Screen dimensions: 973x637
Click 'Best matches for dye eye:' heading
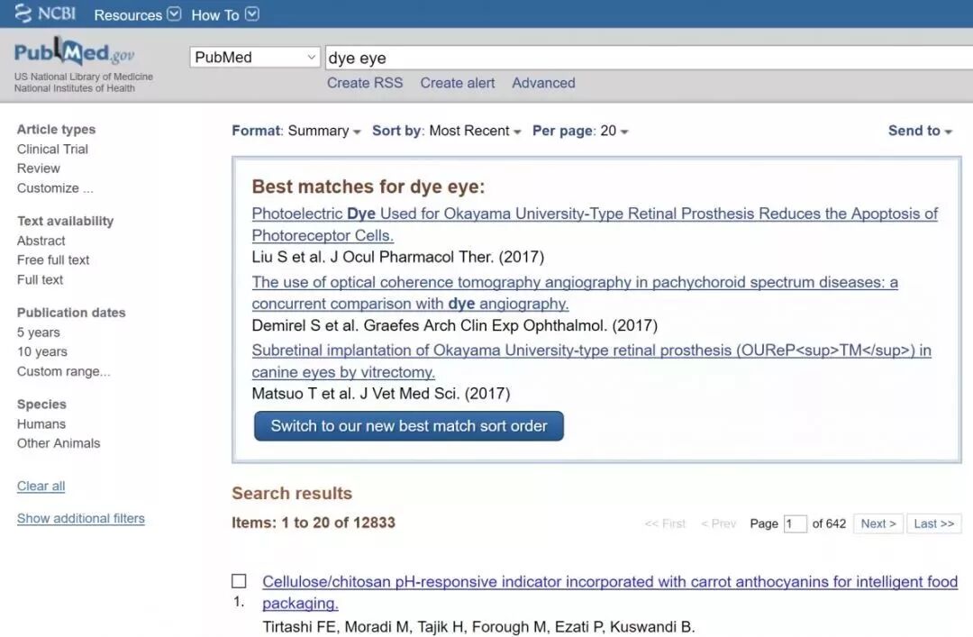coord(368,187)
